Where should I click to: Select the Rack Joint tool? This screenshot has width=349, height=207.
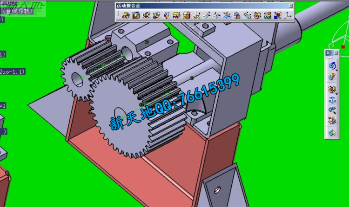click(x=268, y=16)
